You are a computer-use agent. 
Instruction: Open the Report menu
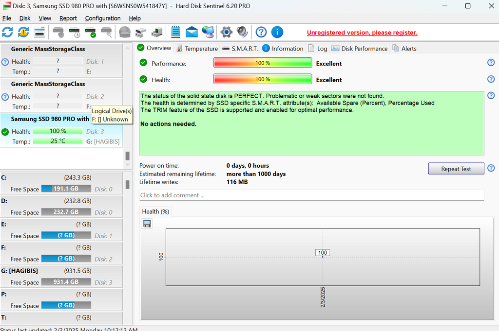pos(68,18)
